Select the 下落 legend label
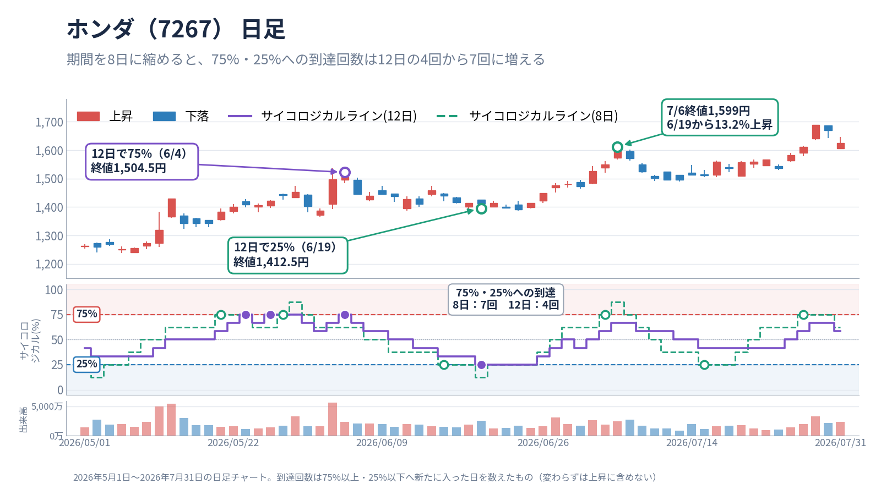This screenshot has width=881, height=495. point(197,116)
